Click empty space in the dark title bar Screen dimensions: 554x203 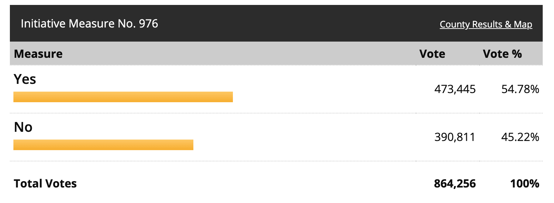(282, 24)
